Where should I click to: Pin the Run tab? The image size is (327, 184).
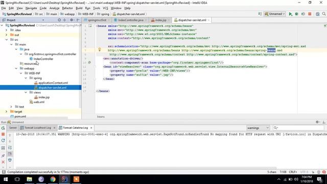[3, 155]
